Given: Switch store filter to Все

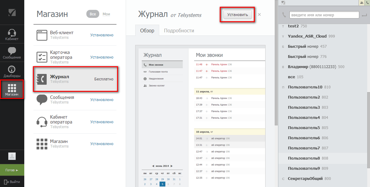Looking at the screenshot, I should 92,14.
